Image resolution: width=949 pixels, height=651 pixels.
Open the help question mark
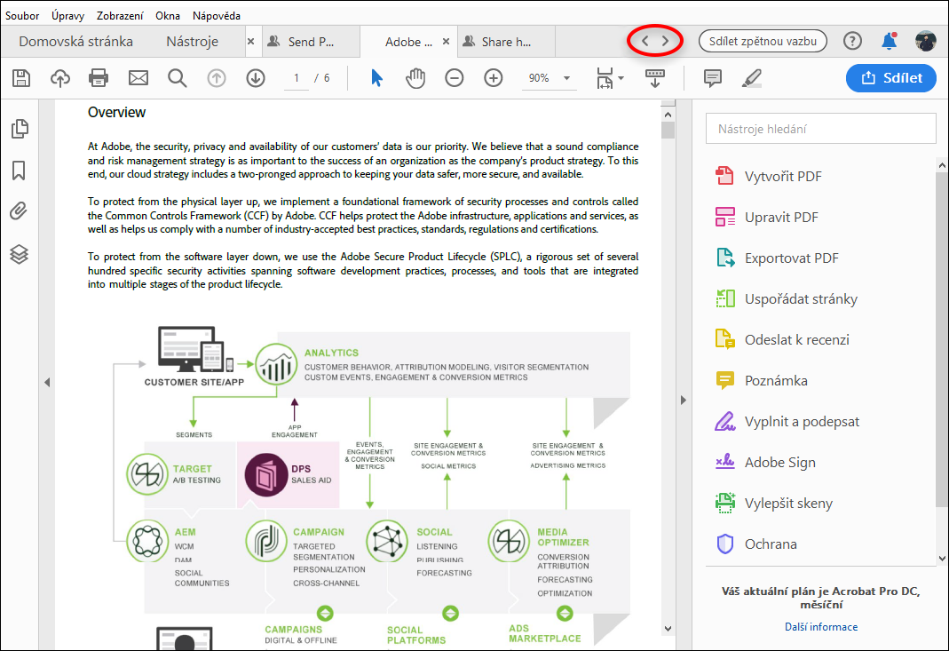tap(852, 41)
